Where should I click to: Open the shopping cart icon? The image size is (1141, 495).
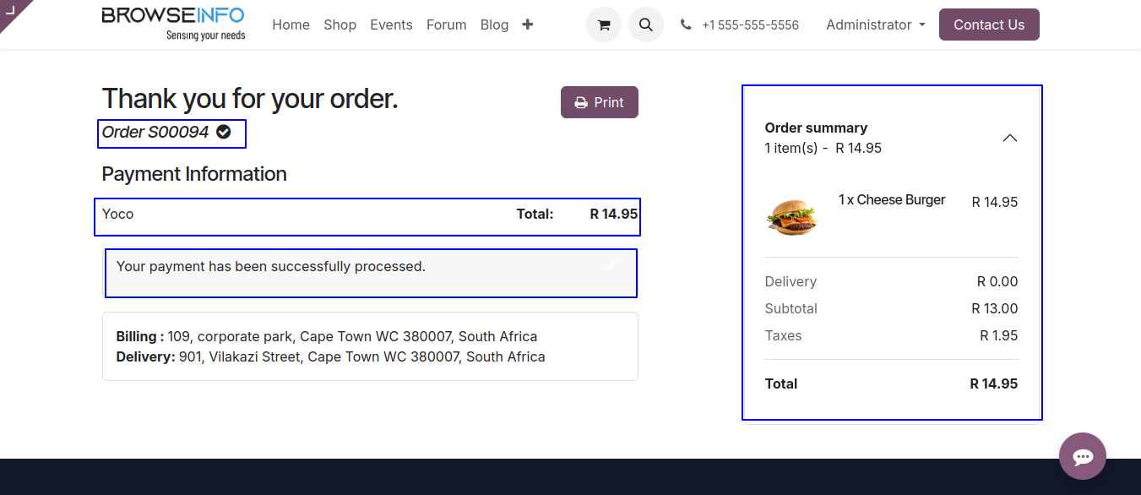(x=604, y=24)
